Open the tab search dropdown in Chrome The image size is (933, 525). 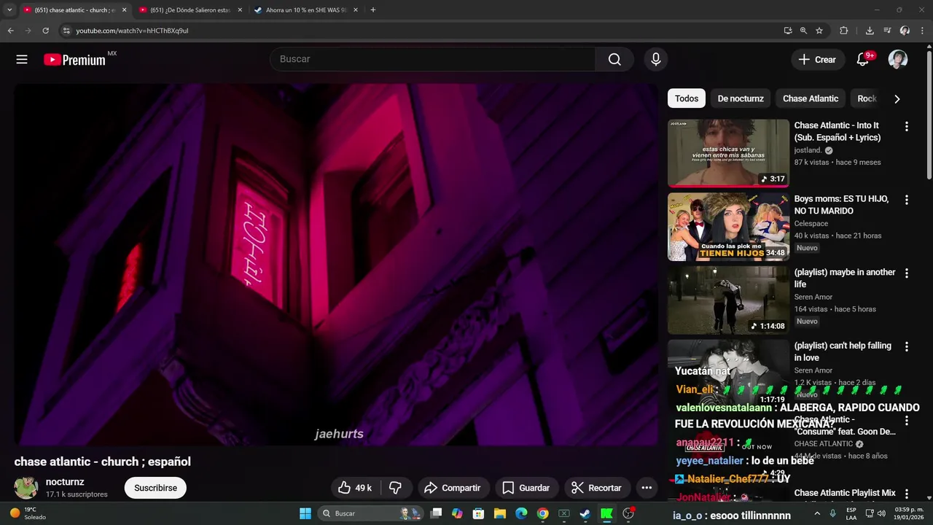[9, 10]
